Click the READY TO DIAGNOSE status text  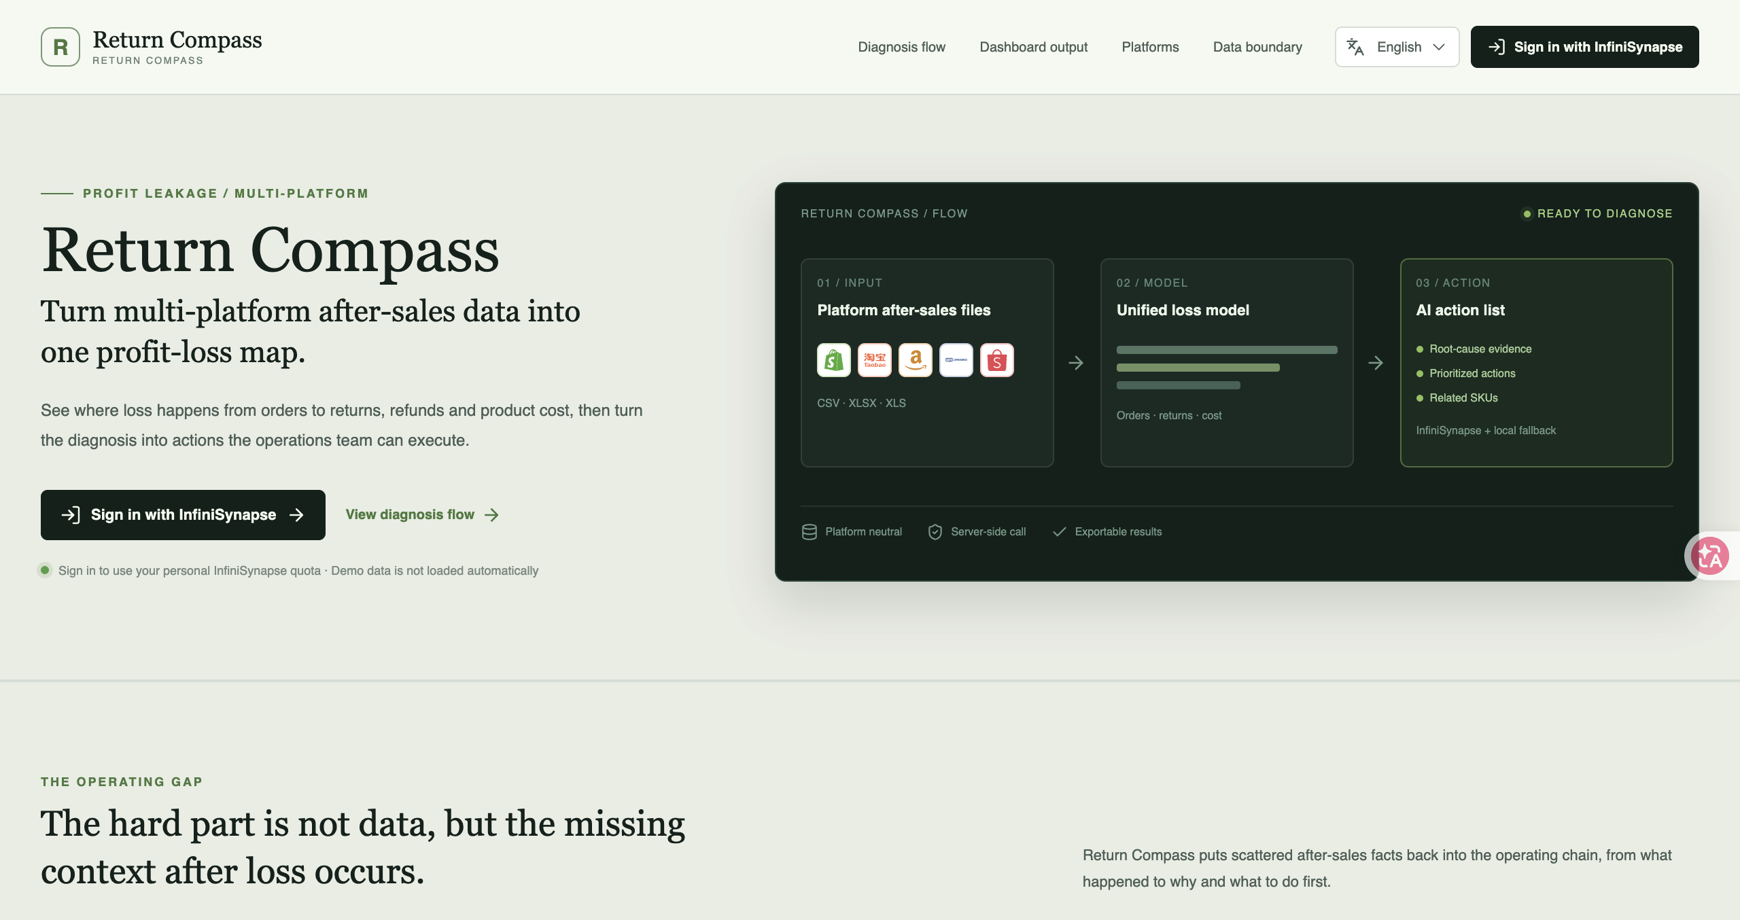point(1605,214)
